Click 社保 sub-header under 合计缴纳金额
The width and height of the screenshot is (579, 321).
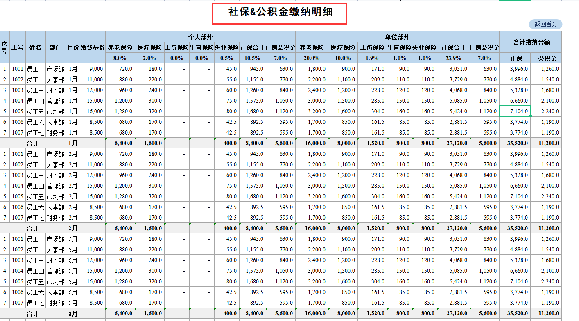tap(515, 58)
